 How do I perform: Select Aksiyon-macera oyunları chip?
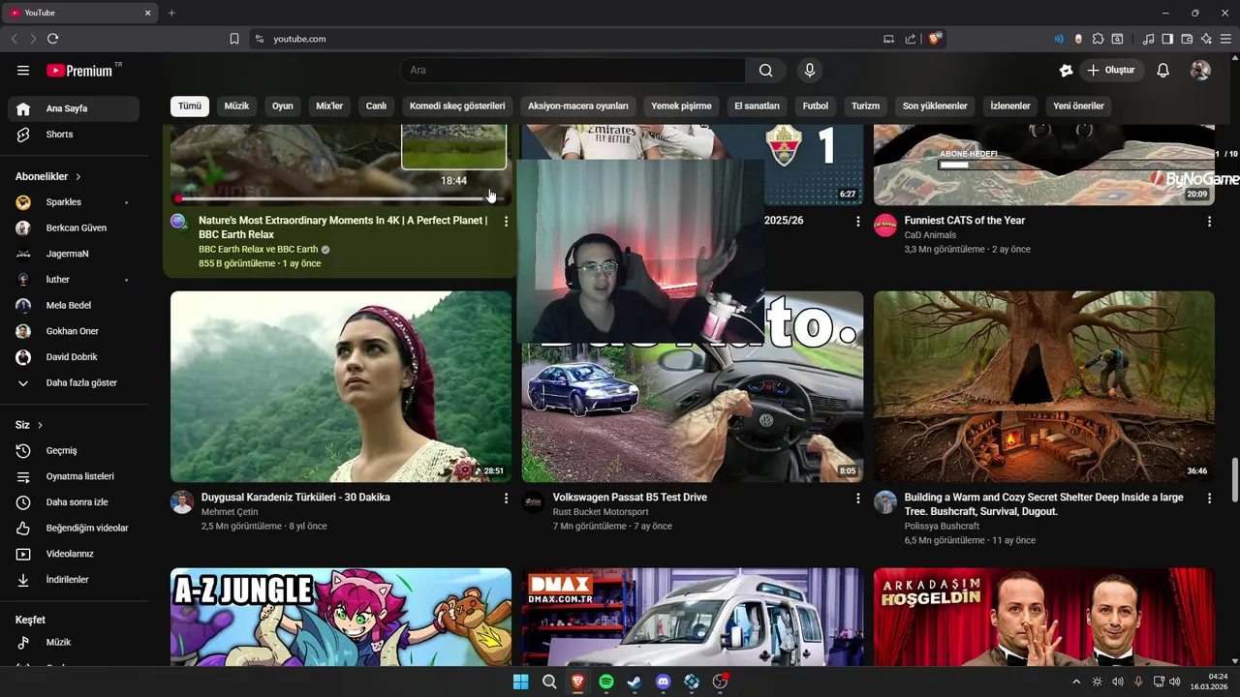tap(578, 106)
